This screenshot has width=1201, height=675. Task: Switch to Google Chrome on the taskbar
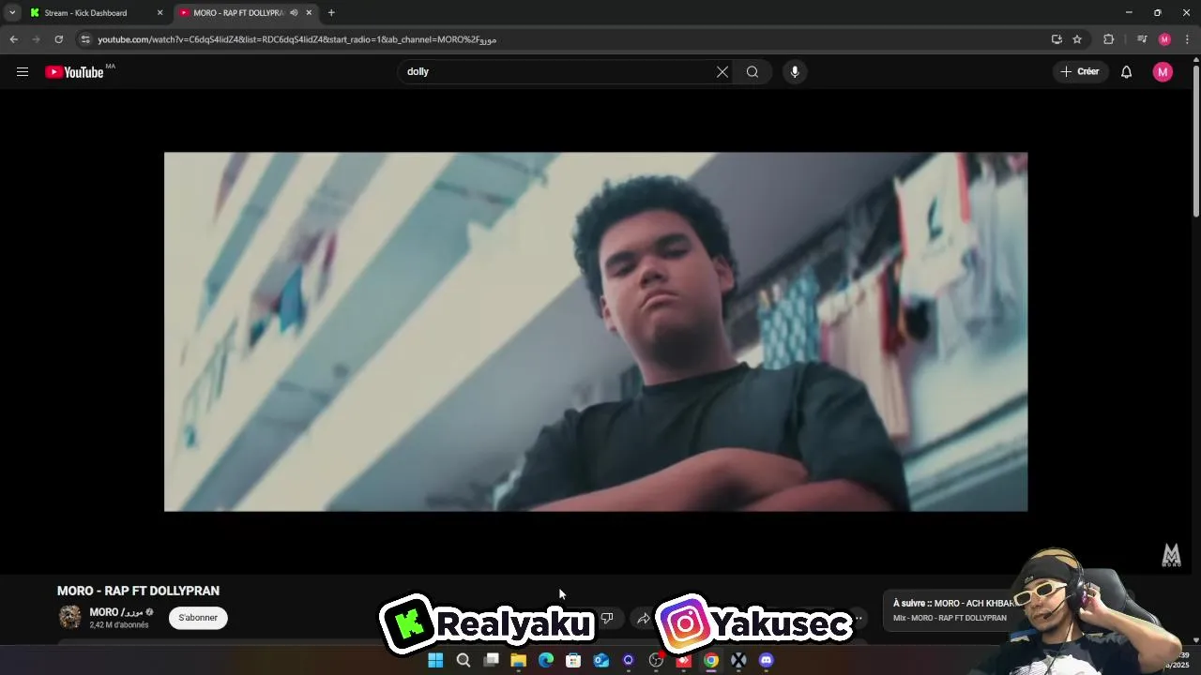click(711, 660)
